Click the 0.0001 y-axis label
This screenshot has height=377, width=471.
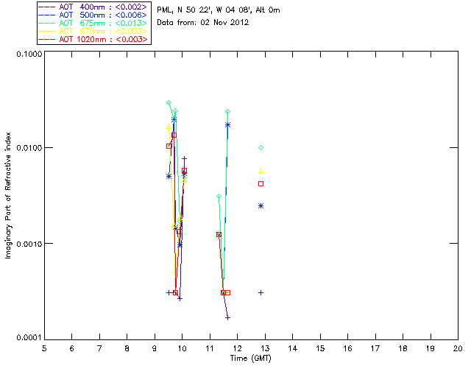(29, 338)
